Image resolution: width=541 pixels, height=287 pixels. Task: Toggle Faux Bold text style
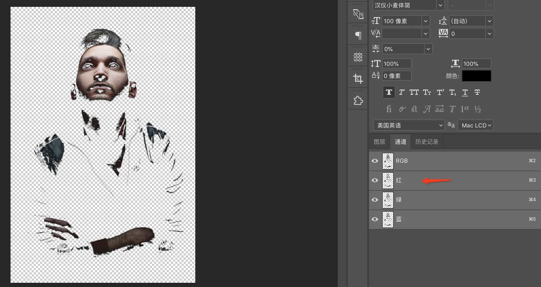(389, 92)
